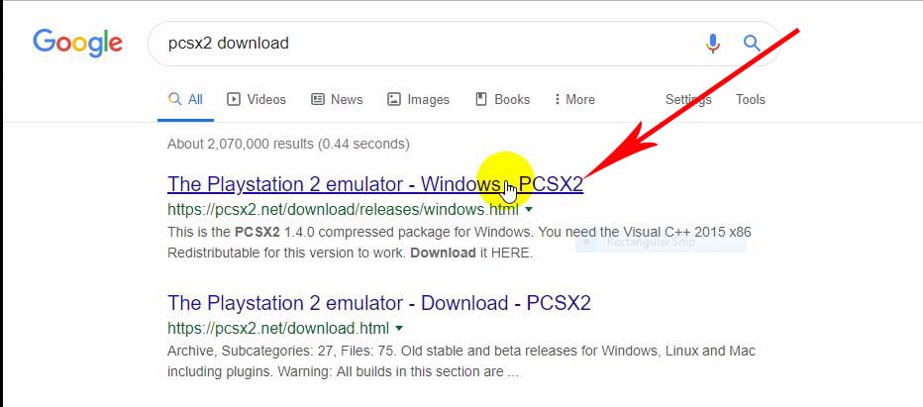The height and width of the screenshot is (407, 923).
Task: Click the search box containing pcsx2 download
Action: pos(463,44)
